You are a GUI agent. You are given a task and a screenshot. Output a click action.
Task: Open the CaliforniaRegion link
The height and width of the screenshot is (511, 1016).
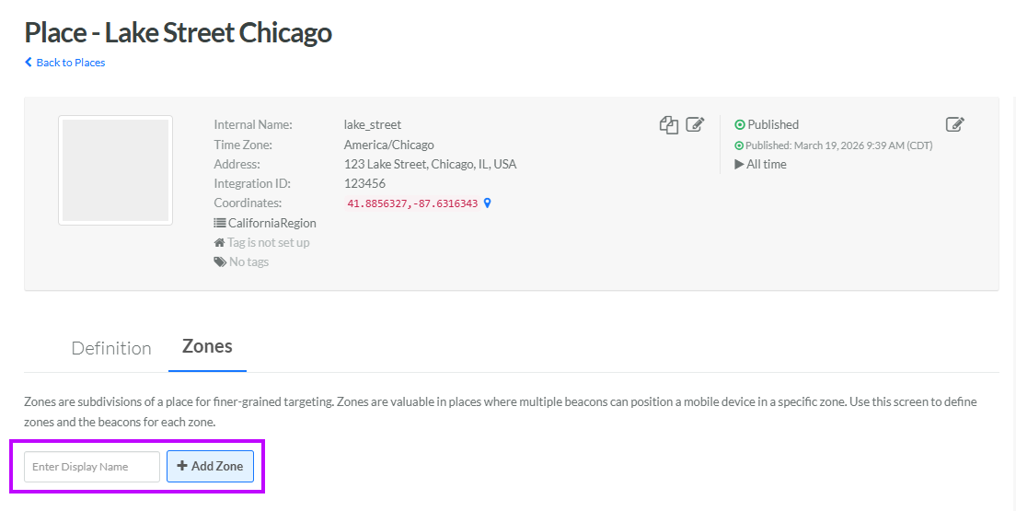272,223
